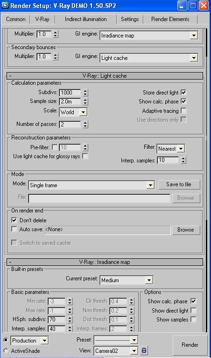Click the Sample size field showing 2.0m
This screenshot has width=211, height=358.
pos(70,102)
